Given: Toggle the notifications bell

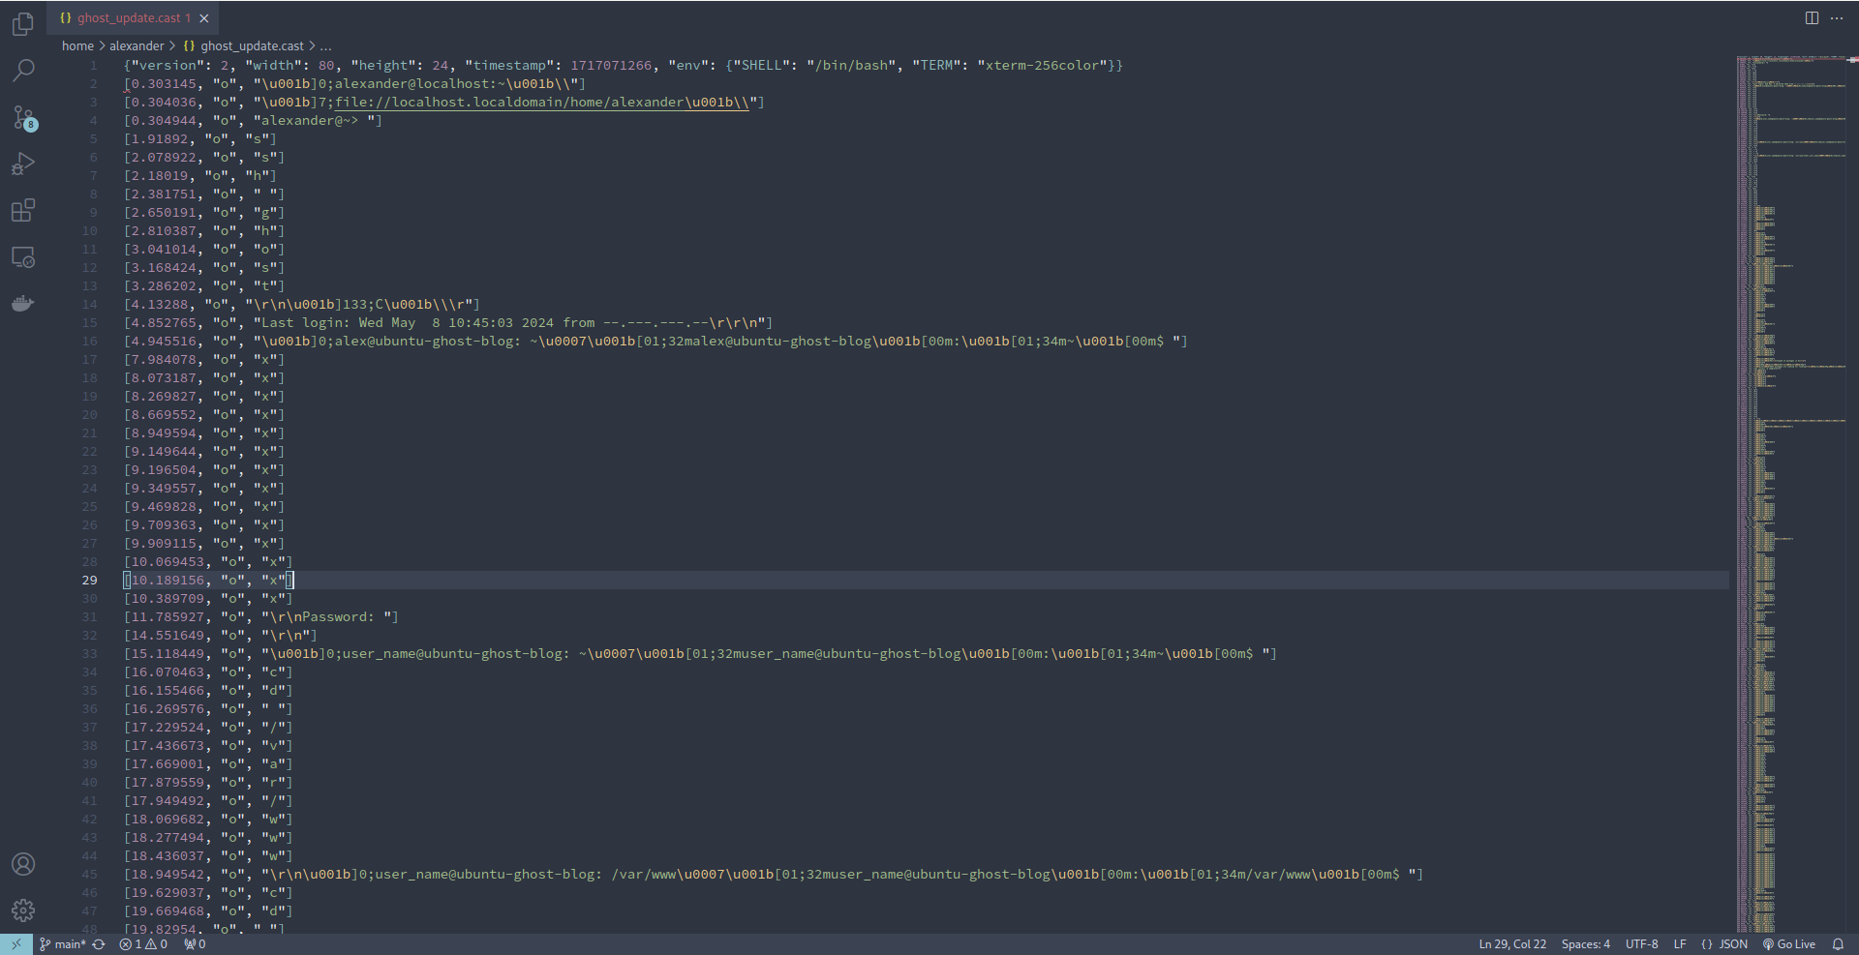Looking at the screenshot, I should click(1839, 943).
